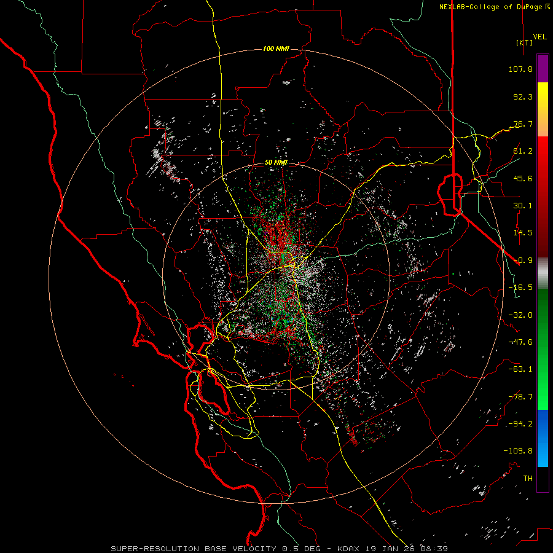This screenshot has width=553, height=553.
Task: Select the -16.5 legend value
Action: [520, 288]
